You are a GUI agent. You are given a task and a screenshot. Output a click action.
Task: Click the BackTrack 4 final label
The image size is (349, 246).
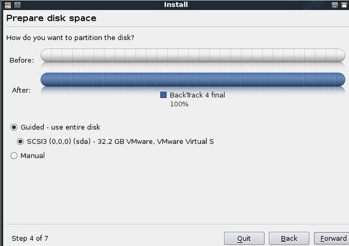coord(197,95)
